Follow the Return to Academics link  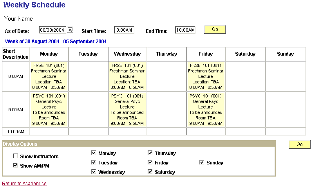pos(24,184)
